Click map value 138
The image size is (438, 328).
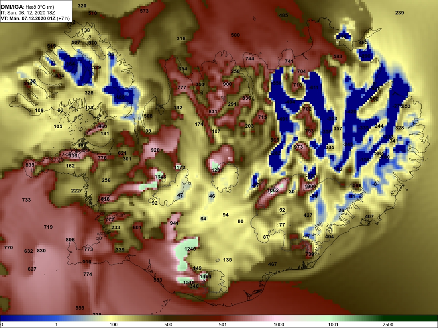coord(86,31)
